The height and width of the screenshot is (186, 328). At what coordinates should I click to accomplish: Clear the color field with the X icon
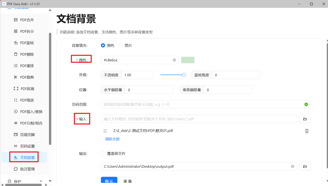[x=175, y=60]
